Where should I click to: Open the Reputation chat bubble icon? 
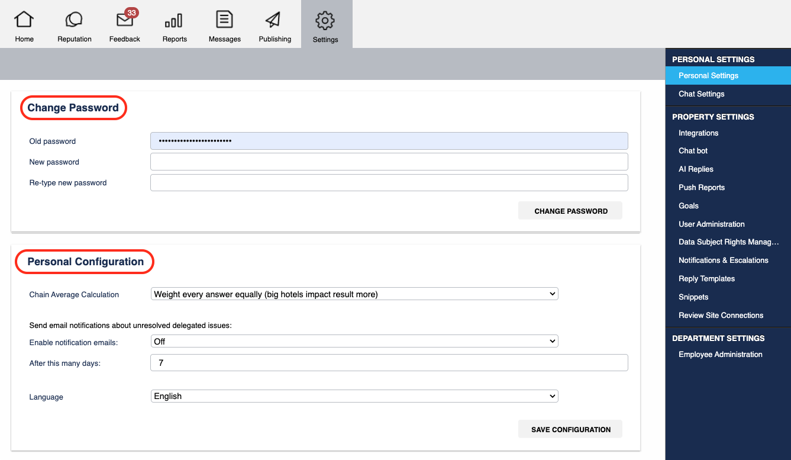tap(74, 20)
